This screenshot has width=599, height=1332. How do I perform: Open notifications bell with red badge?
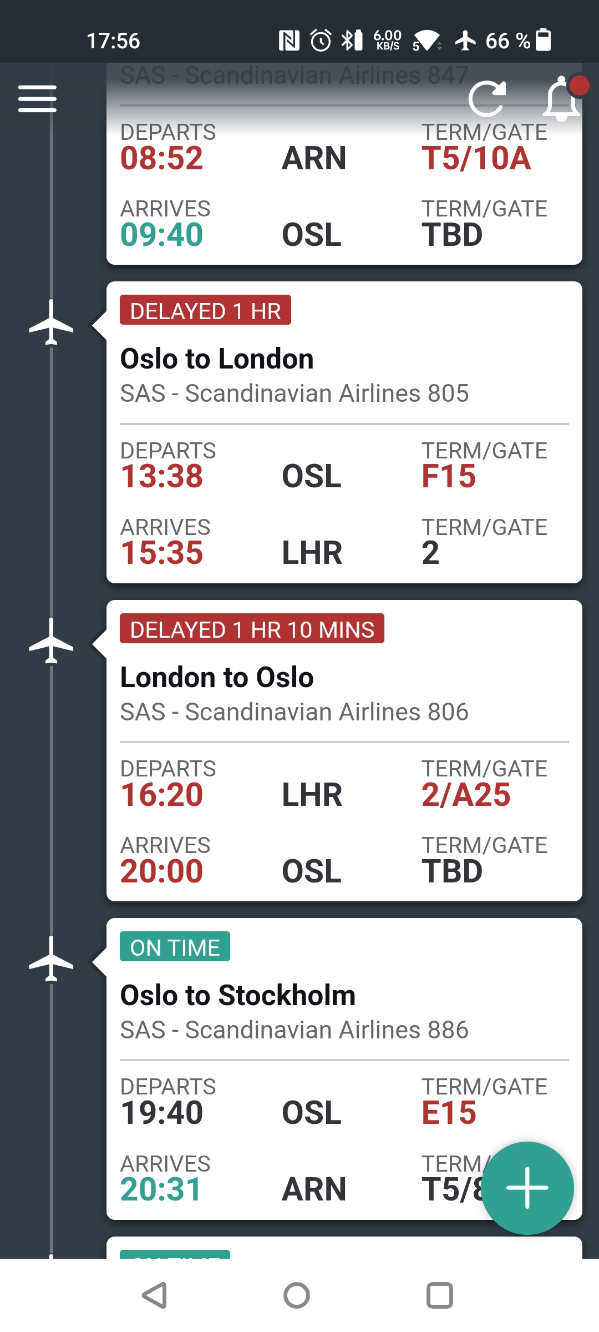coord(562,99)
